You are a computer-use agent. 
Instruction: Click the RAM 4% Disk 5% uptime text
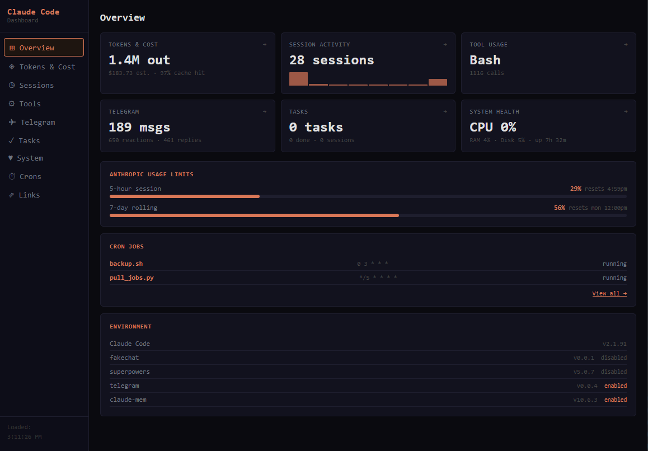(518, 140)
